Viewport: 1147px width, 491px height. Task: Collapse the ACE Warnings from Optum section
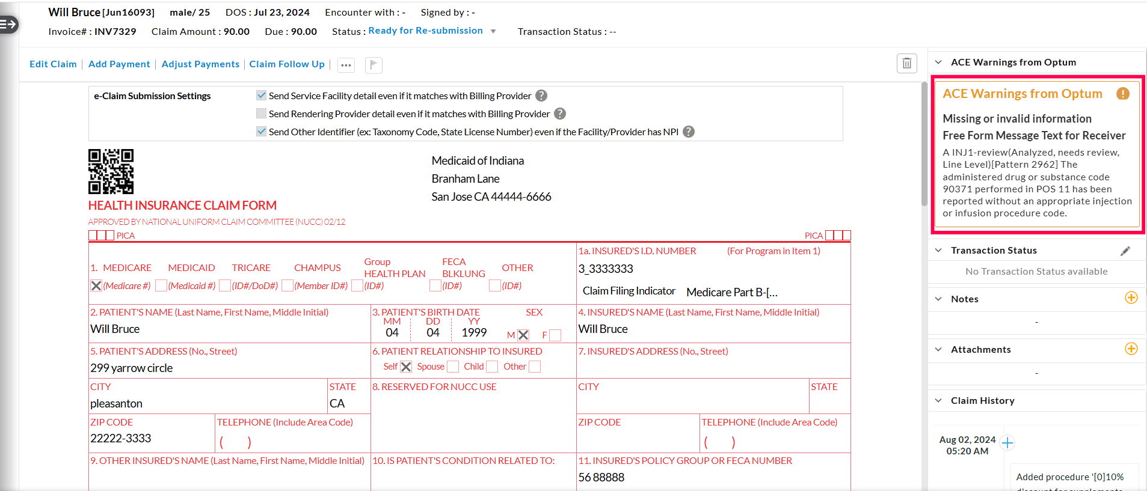(x=938, y=63)
